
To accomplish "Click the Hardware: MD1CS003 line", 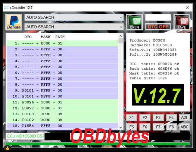I will click(x=151, y=45).
